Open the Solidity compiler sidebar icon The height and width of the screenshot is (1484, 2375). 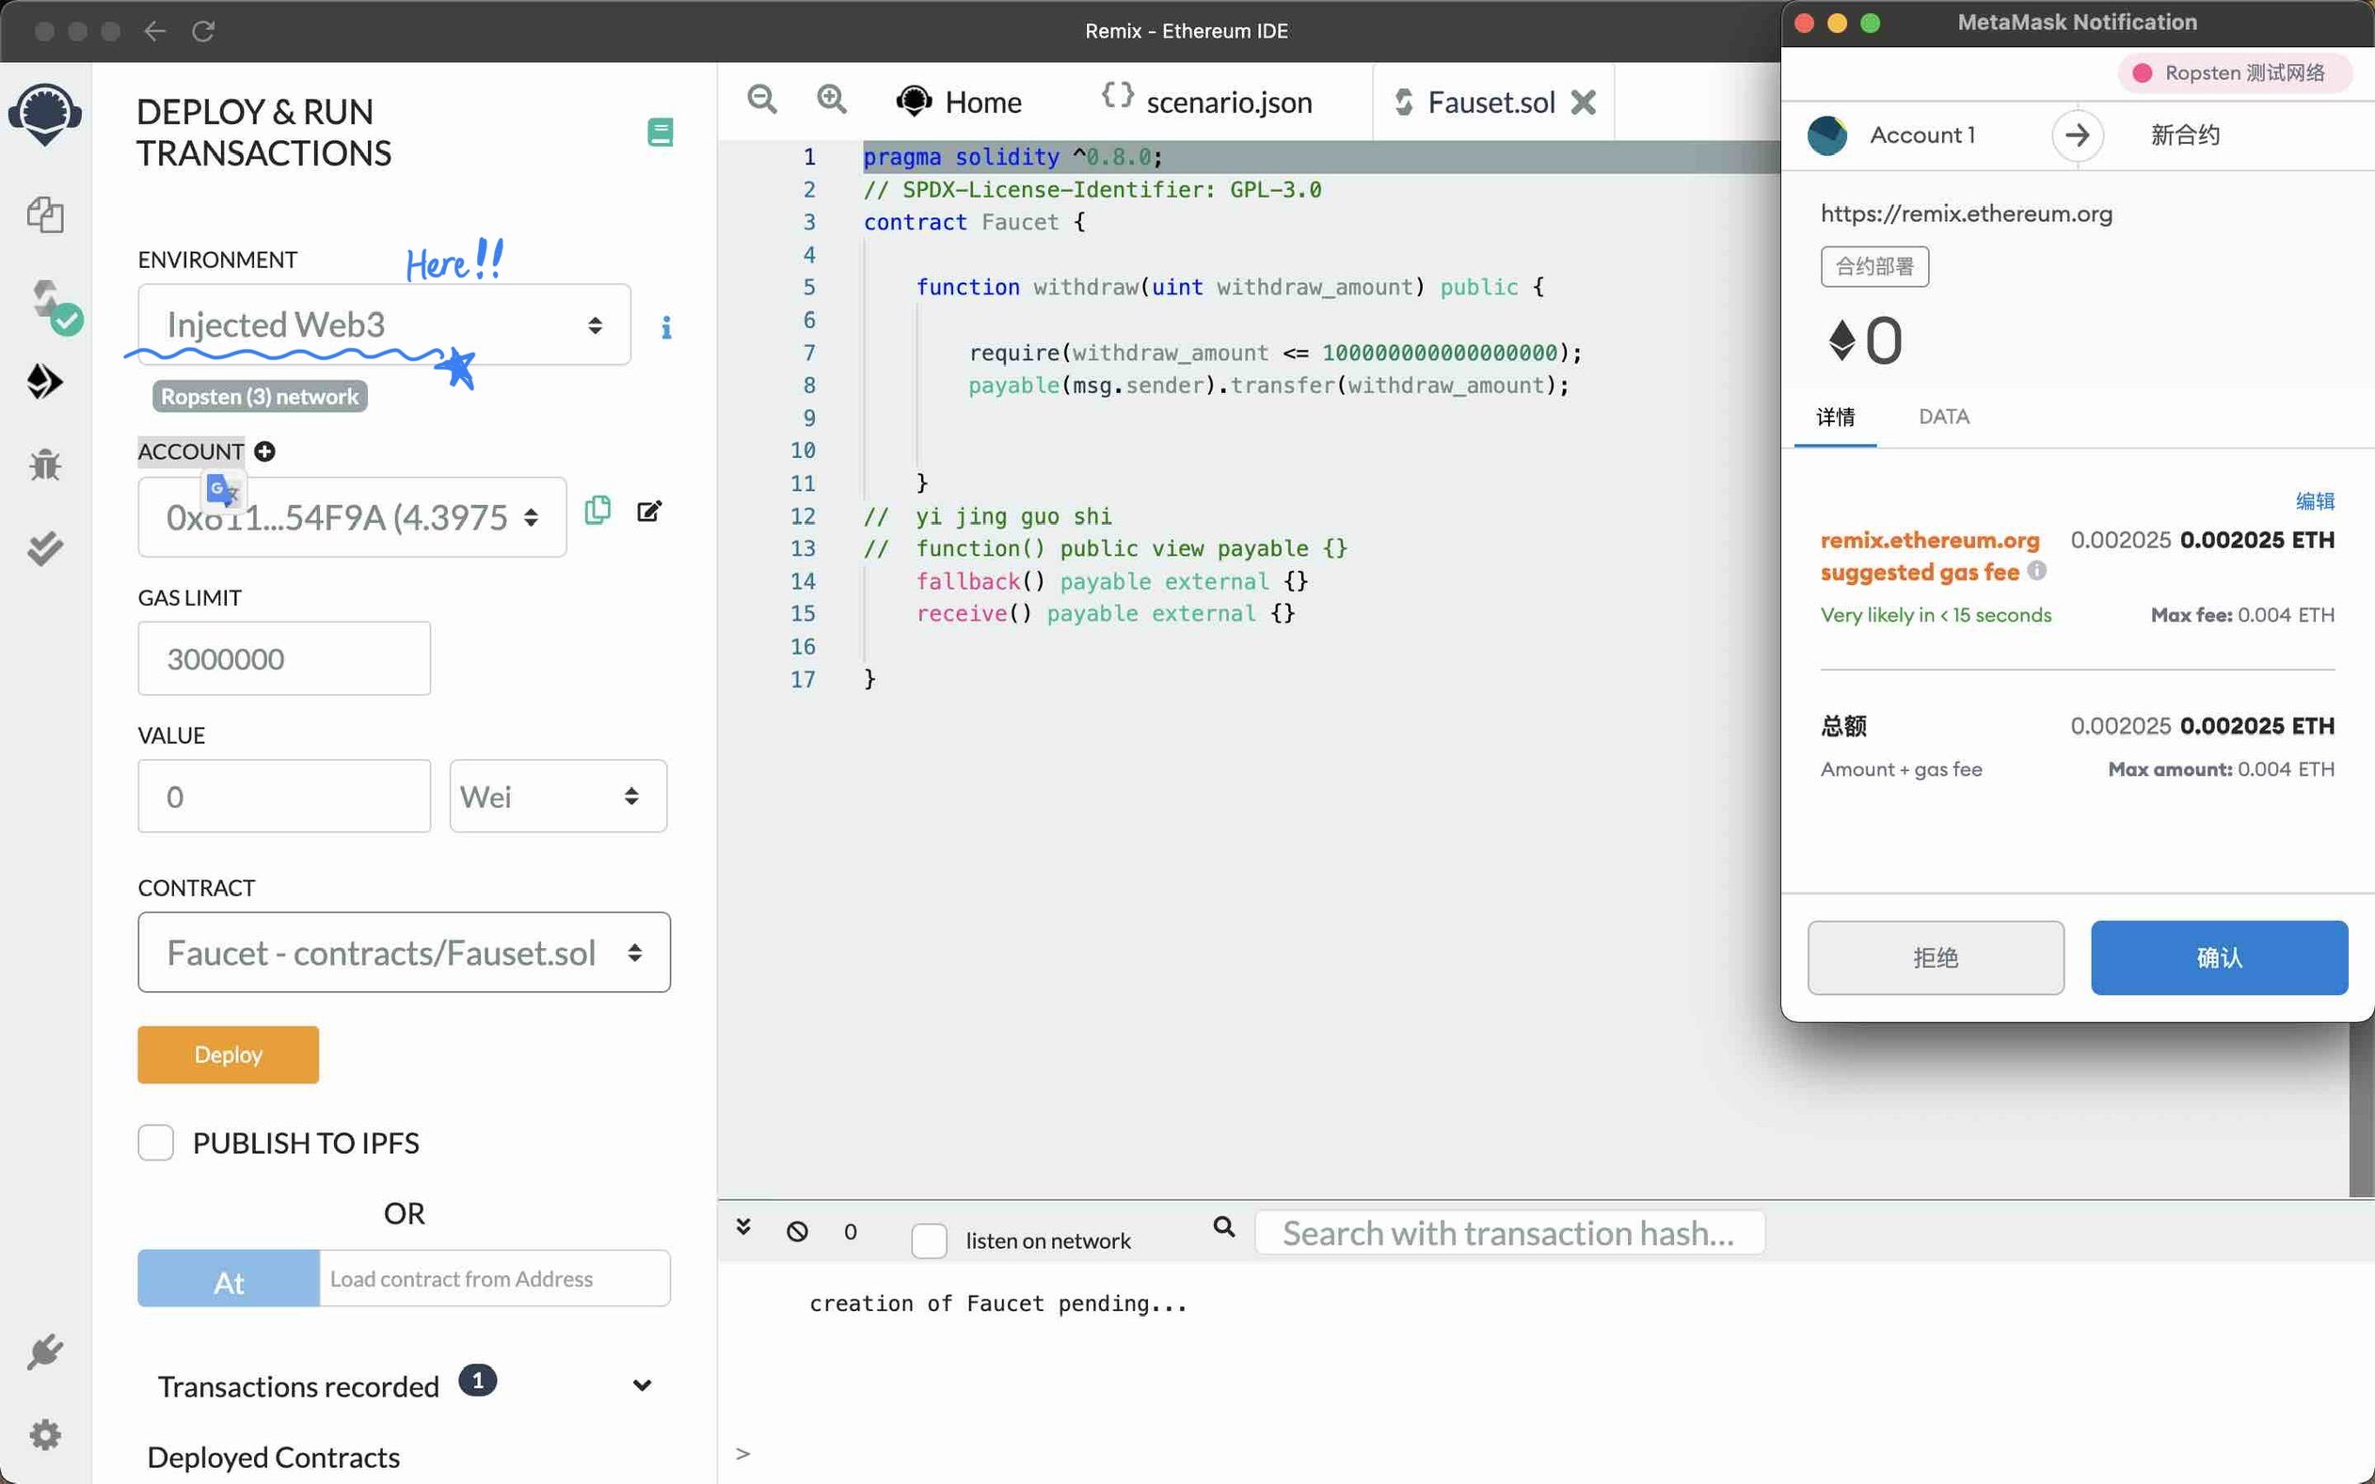[x=47, y=300]
